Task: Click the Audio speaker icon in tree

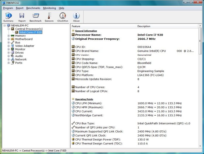Action: [13, 56]
